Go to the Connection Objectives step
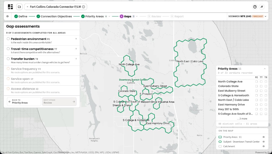 point(54,16)
